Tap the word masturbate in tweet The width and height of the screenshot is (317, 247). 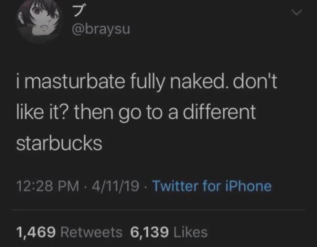75,82
